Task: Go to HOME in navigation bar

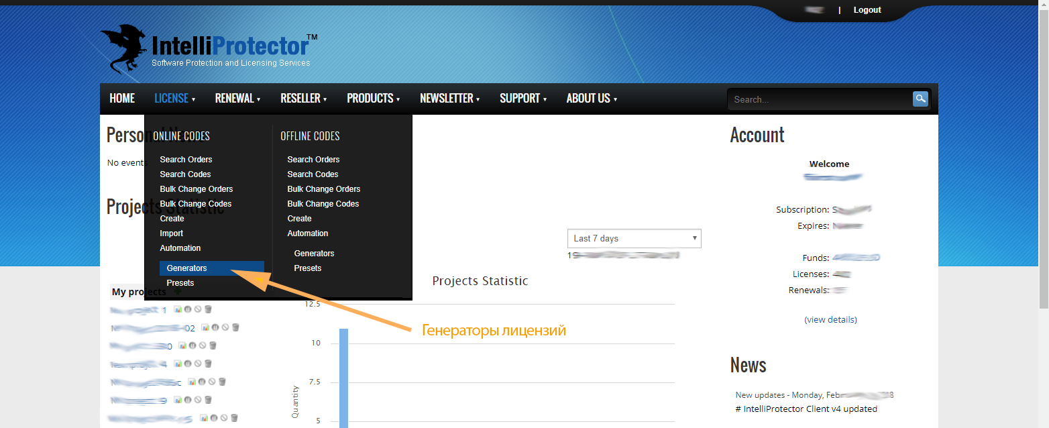Action: [122, 99]
